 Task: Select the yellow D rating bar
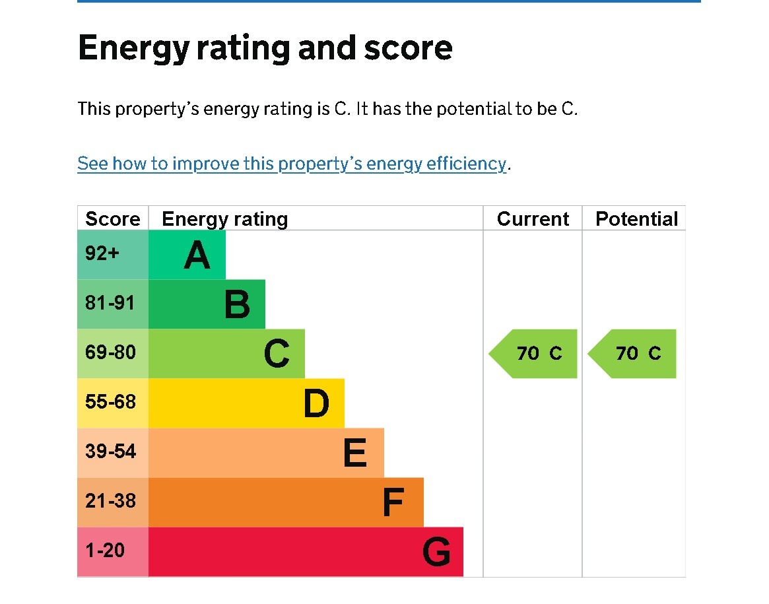[x=246, y=403]
